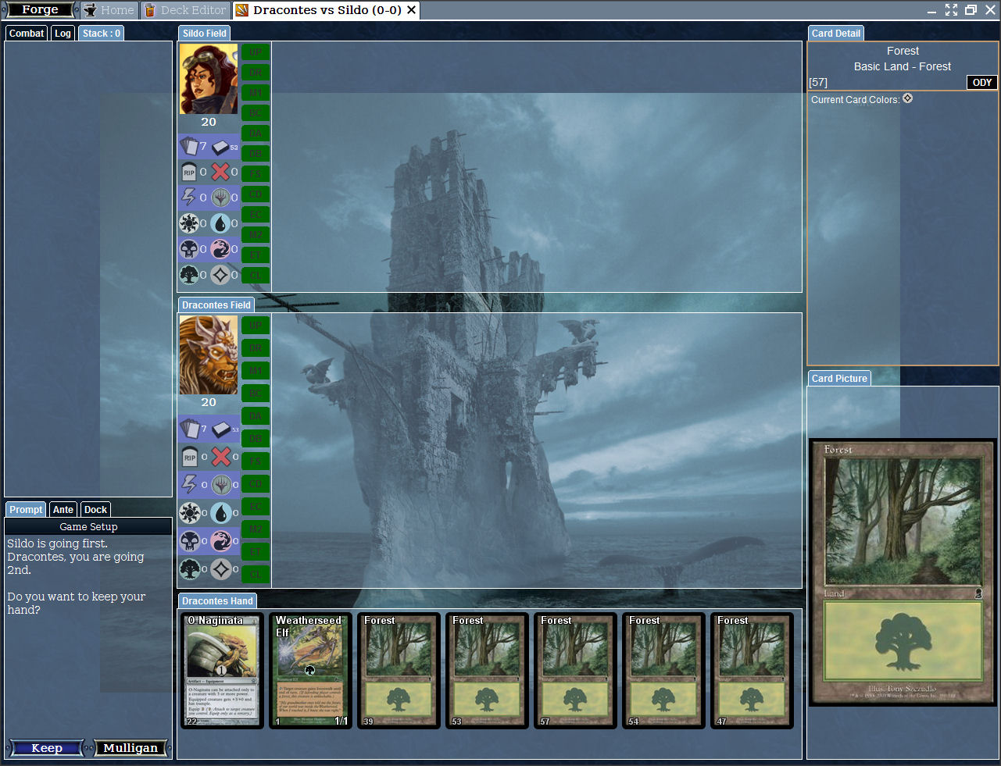Screen dimensions: 1001x766
Task: View Dracontes' graveyard RIP icon
Action: click(x=190, y=457)
